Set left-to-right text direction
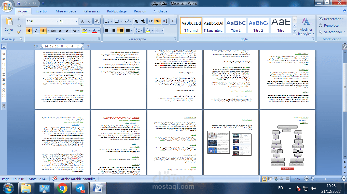The height and width of the screenshot is (194, 347). click(x=151, y=21)
